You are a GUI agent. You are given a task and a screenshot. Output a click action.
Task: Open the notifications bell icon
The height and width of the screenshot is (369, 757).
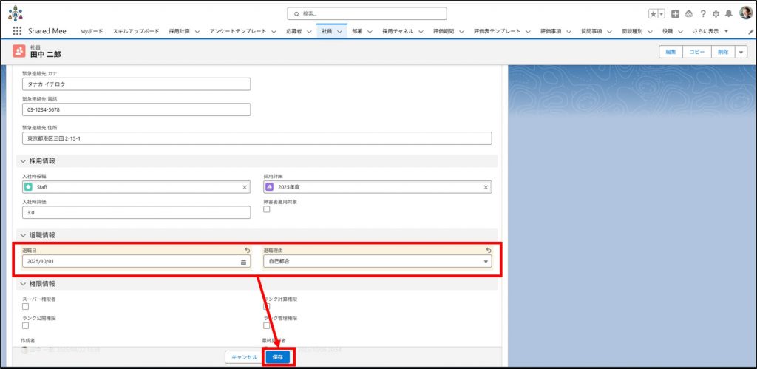point(728,13)
